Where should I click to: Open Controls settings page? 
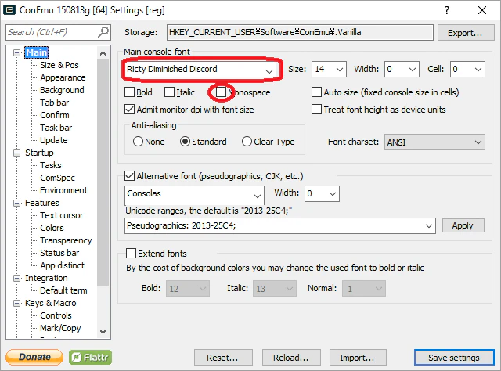click(x=56, y=315)
